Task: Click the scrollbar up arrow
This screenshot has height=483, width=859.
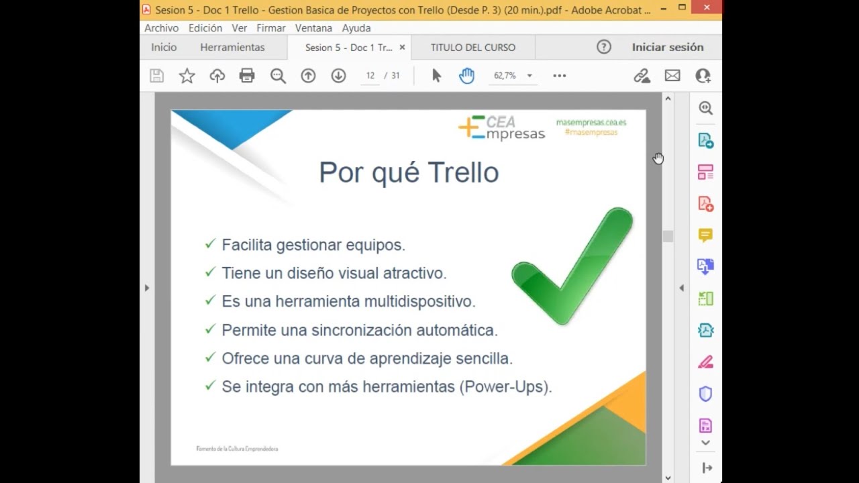Action: pyautogui.click(x=668, y=99)
